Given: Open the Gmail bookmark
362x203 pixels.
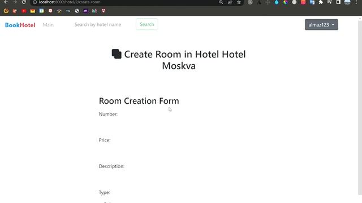Looking at the screenshot, I should 33,11.
